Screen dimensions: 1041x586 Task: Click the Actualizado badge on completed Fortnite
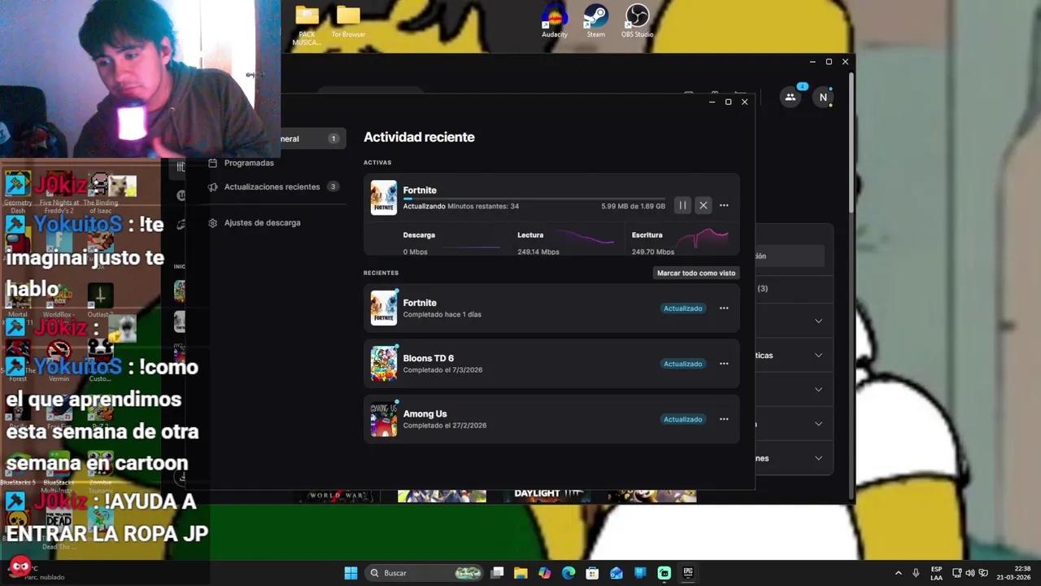(682, 308)
